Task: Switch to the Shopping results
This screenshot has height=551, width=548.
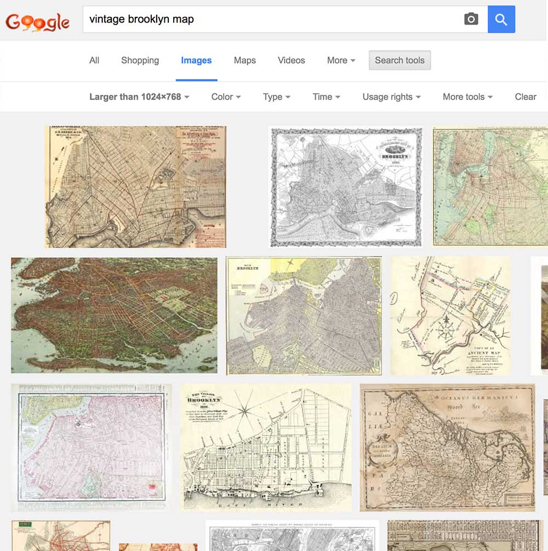Action: pos(140,60)
